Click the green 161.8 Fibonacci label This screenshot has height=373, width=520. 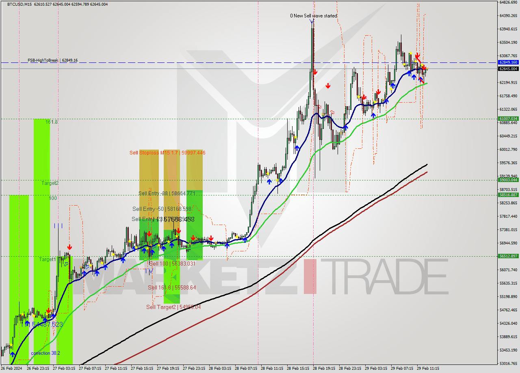(52, 122)
